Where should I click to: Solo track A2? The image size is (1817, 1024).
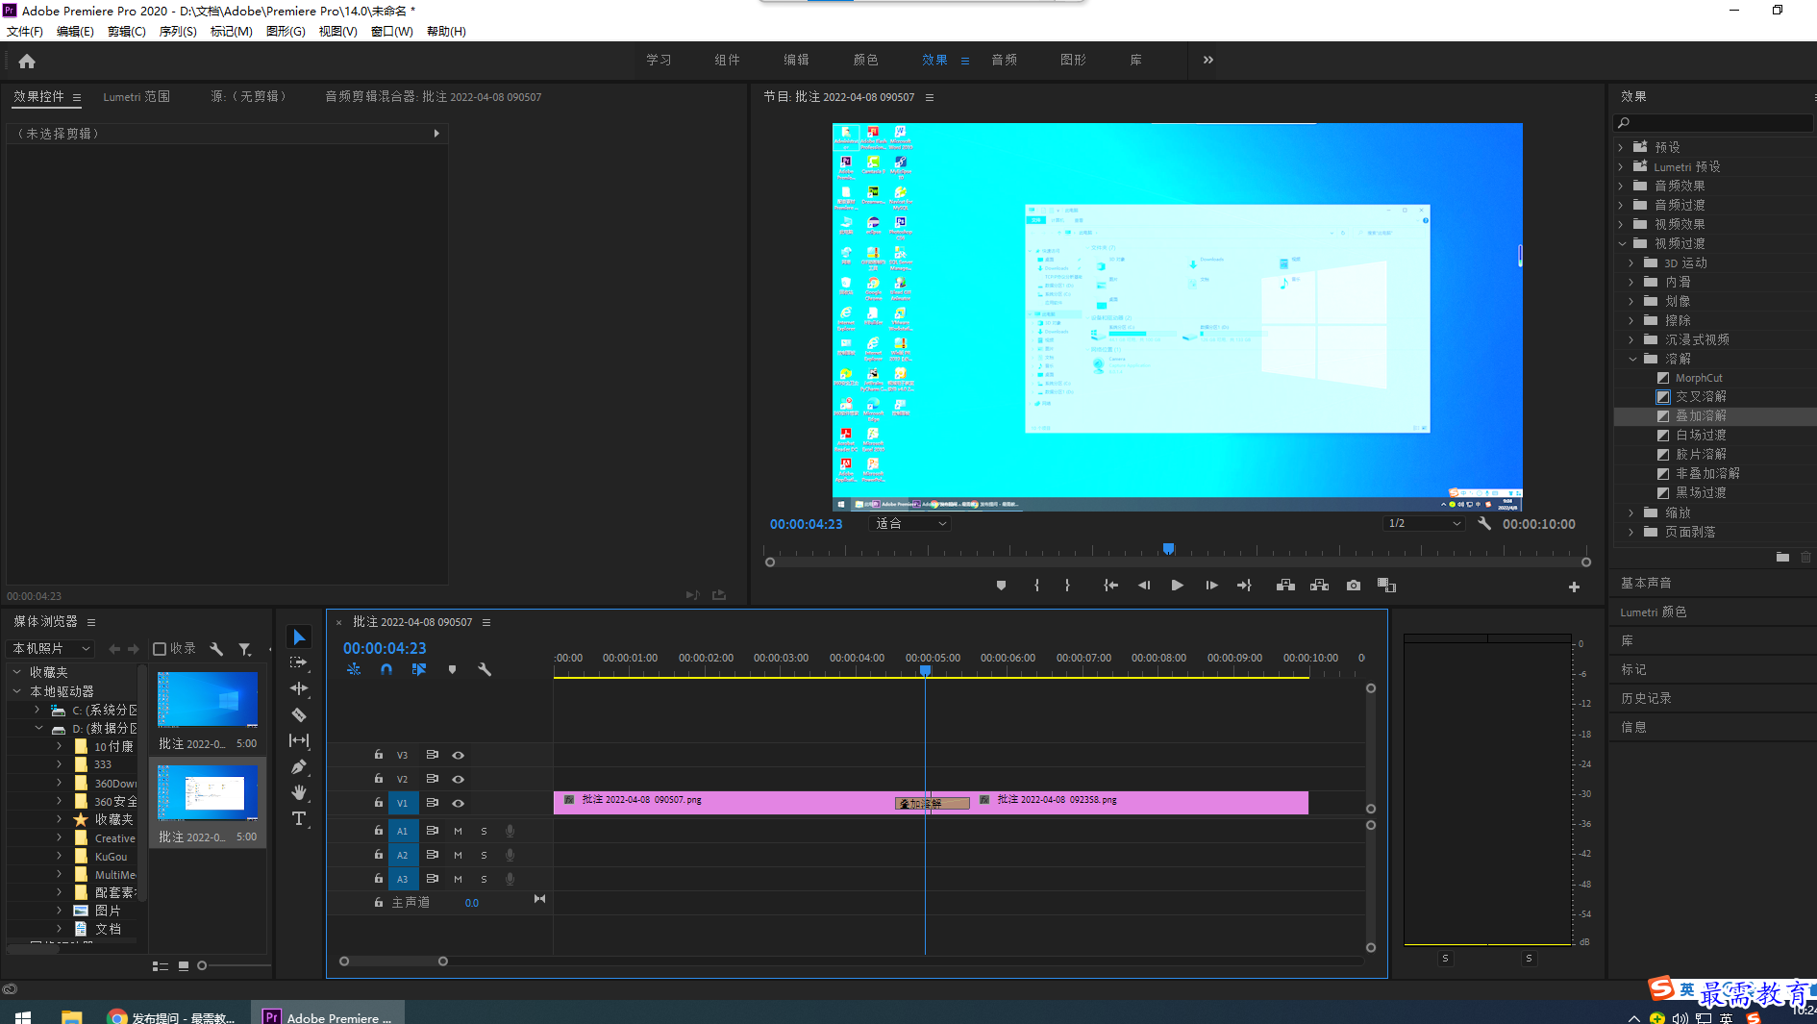pos(484,855)
